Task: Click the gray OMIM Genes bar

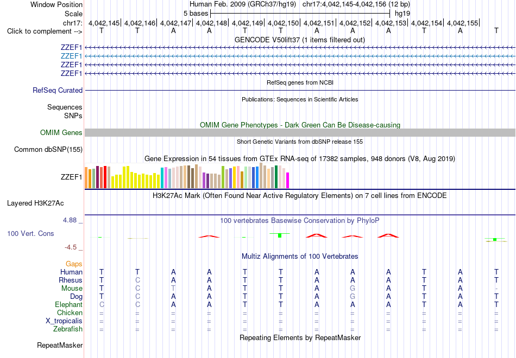Action: [300, 132]
